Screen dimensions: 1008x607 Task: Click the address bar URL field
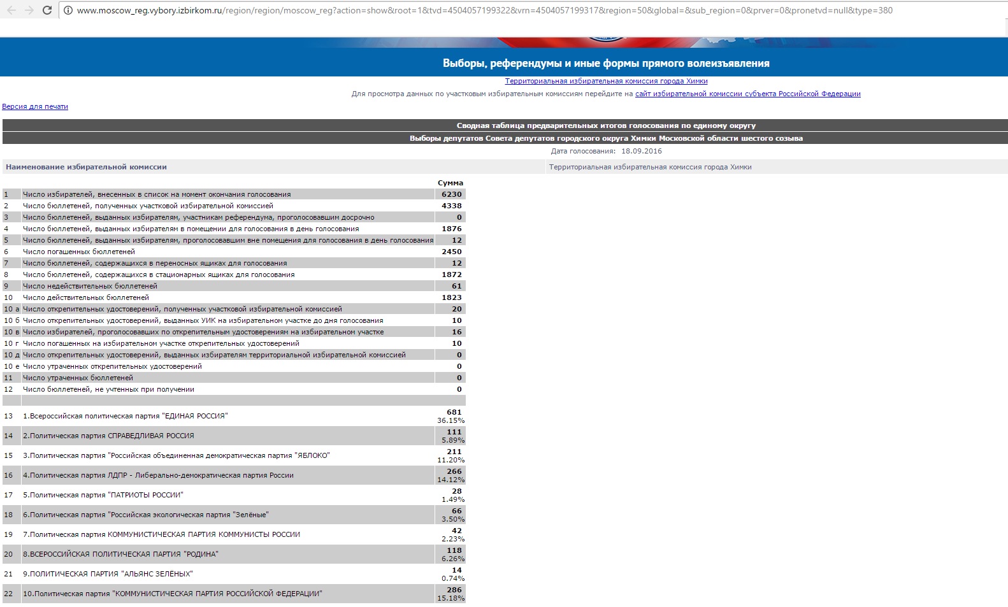[x=484, y=11]
